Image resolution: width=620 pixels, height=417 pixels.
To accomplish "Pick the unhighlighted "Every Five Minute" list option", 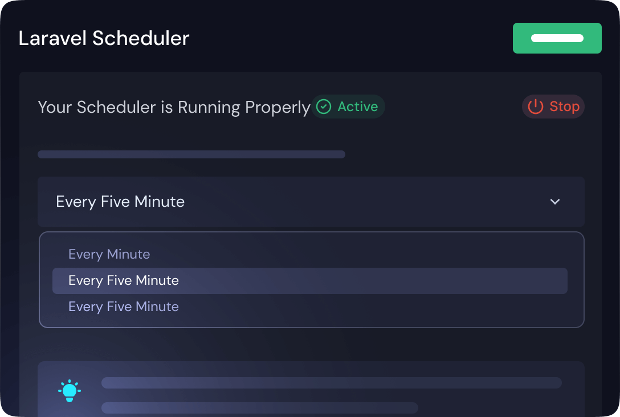I will tap(124, 306).
